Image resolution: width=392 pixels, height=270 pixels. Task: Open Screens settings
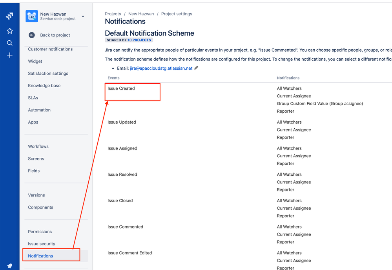[x=36, y=159]
